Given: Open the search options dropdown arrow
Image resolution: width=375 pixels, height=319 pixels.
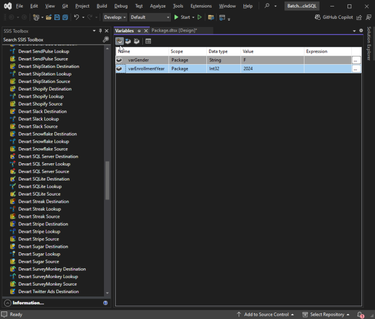Looking at the screenshot, I should [275, 6].
